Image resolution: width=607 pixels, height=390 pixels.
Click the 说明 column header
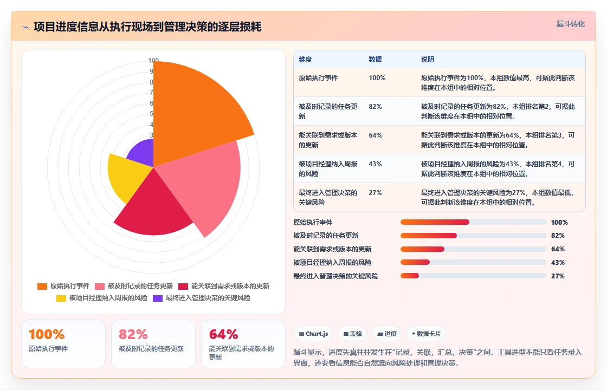coord(428,59)
